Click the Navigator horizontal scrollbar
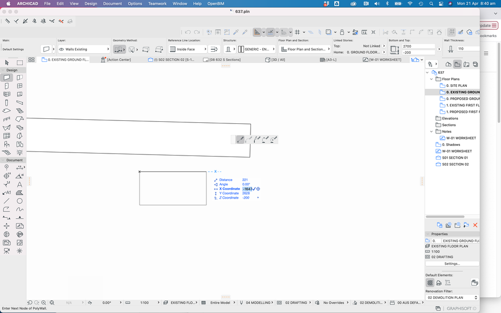Viewport: 501px width, 313px height. 445,217
